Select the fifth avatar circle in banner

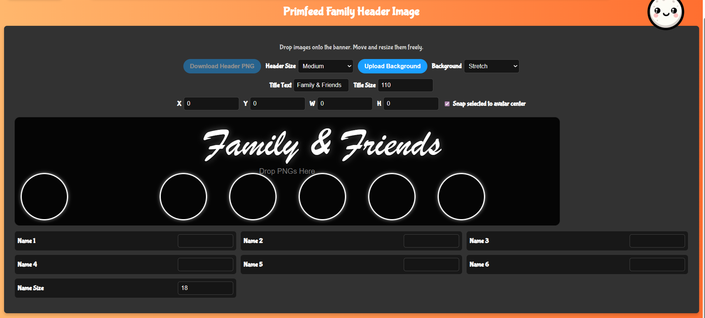pos(392,197)
